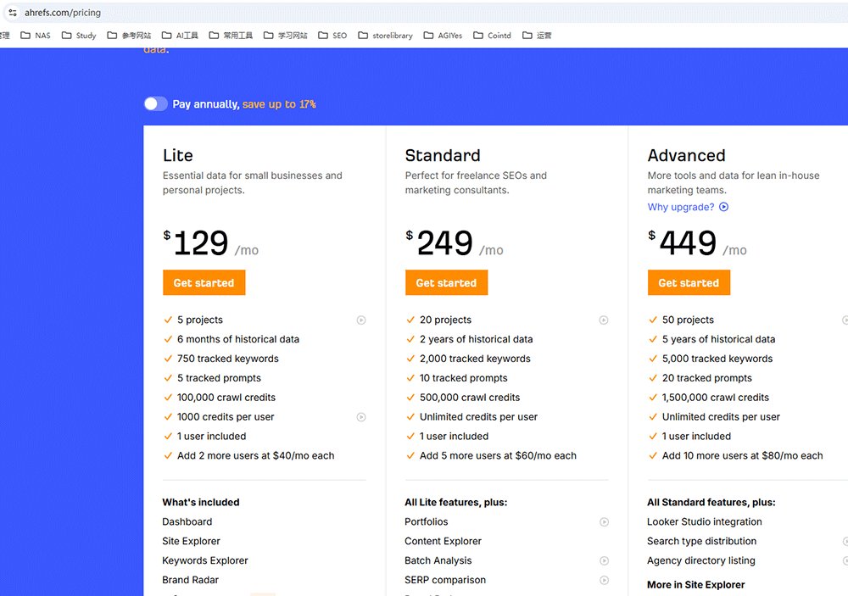The height and width of the screenshot is (596, 848).
Task: Click 'save up to 17%' text
Action: (x=279, y=104)
